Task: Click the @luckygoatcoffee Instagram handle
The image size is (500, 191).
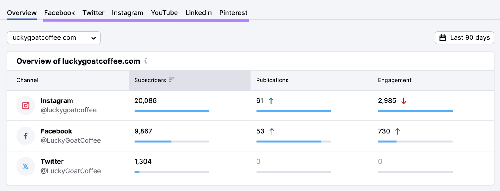Action: [x=68, y=110]
